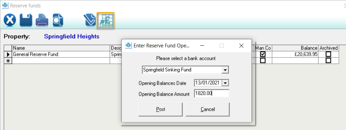
Task: Click the Post button
Action: click(x=161, y=109)
